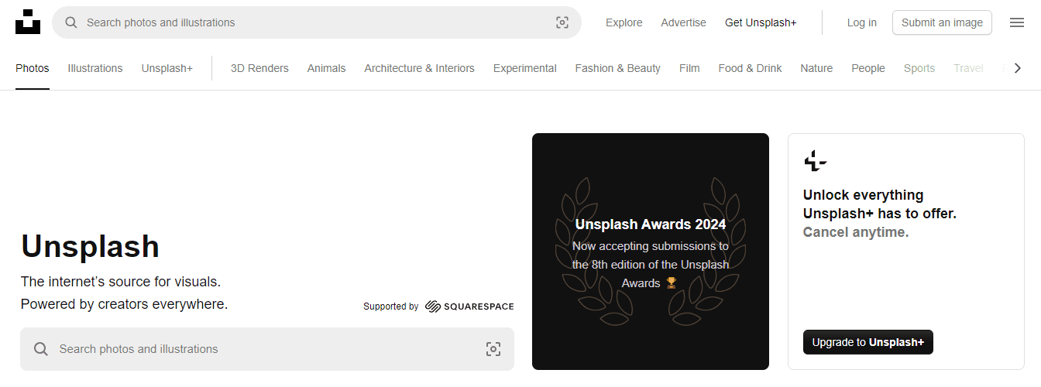Select the Photos tab
Image resolution: width=1041 pixels, height=387 pixels.
click(x=33, y=68)
